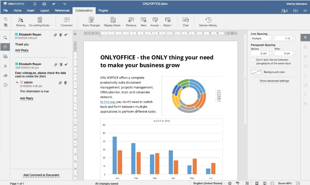This screenshot has height=185, width=310.
Task: Toggle spell checking in status bar
Action: point(237,183)
